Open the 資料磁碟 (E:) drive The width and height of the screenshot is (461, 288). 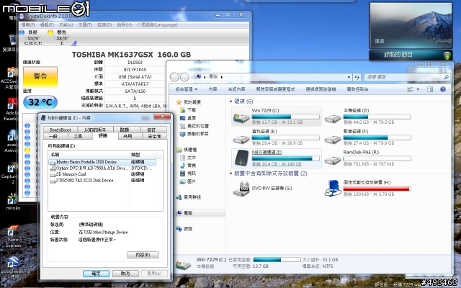277,138
